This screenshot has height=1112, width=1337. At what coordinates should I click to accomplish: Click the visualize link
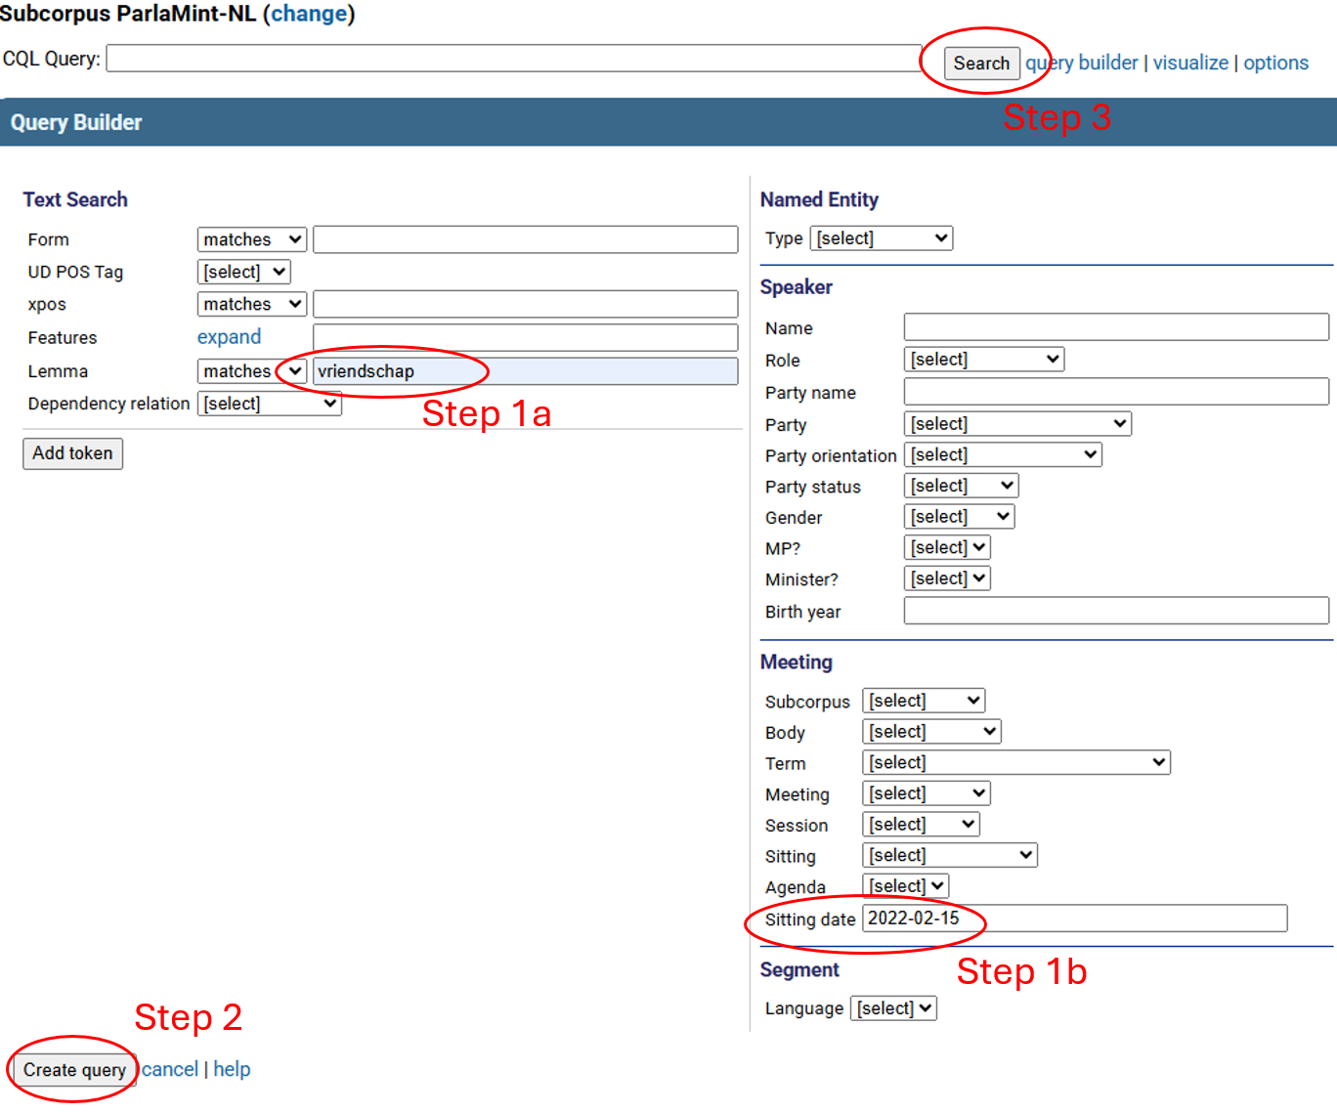coord(1189,63)
